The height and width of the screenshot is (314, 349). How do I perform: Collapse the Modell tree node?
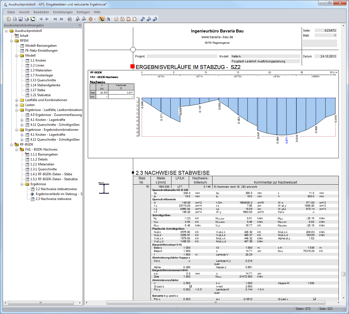pyautogui.click(x=17, y=56)
